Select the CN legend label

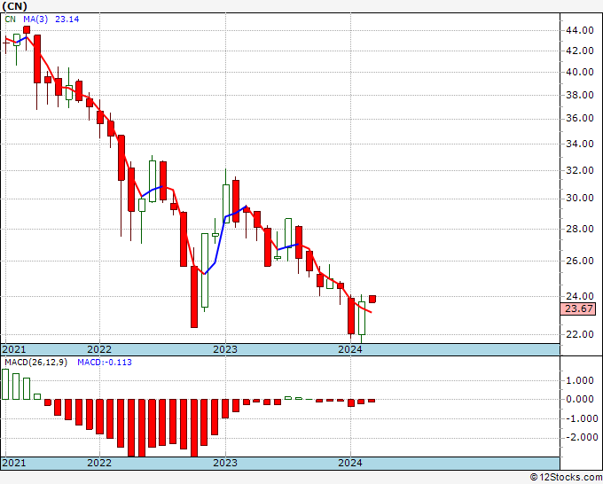click(11, 20)
